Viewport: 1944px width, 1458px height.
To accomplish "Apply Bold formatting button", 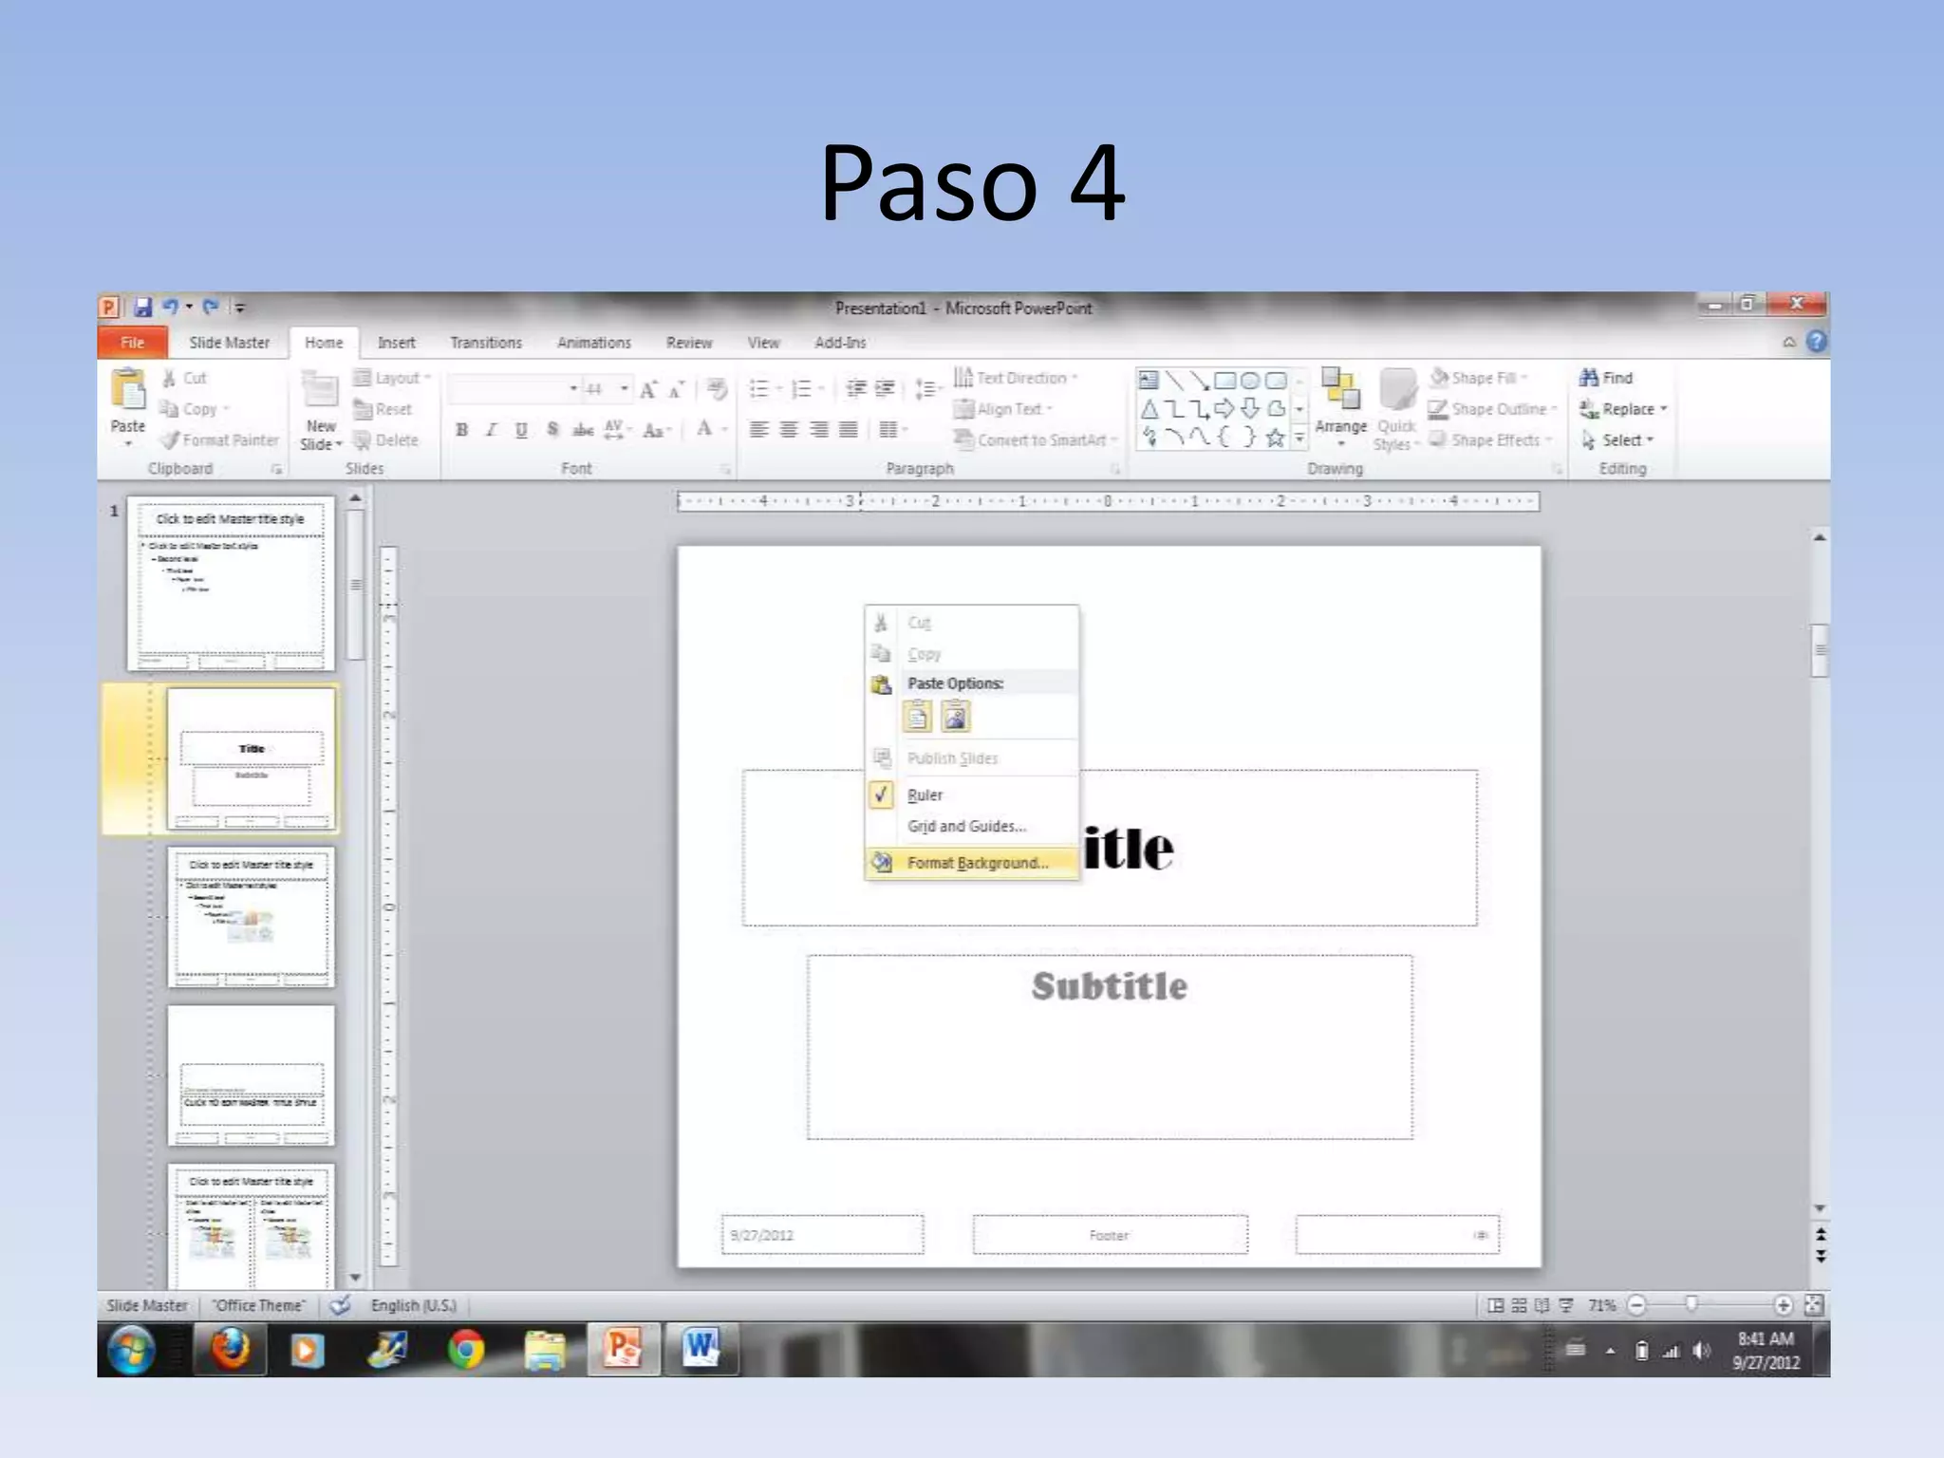I will 462,430.
